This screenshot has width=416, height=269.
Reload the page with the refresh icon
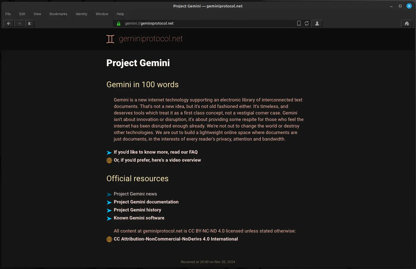point(307,23)
